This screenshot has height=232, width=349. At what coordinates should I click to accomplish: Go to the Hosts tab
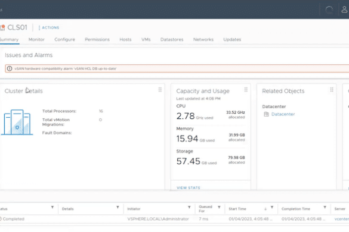tap(125, 39)
